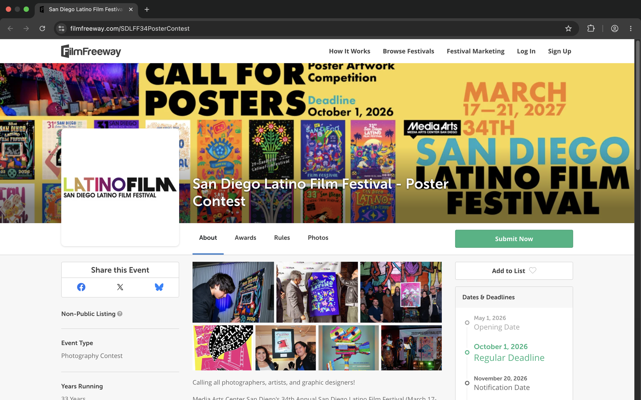The image size is (641, 400).
Task: Click the Log In link
Action: pos(526,51)
